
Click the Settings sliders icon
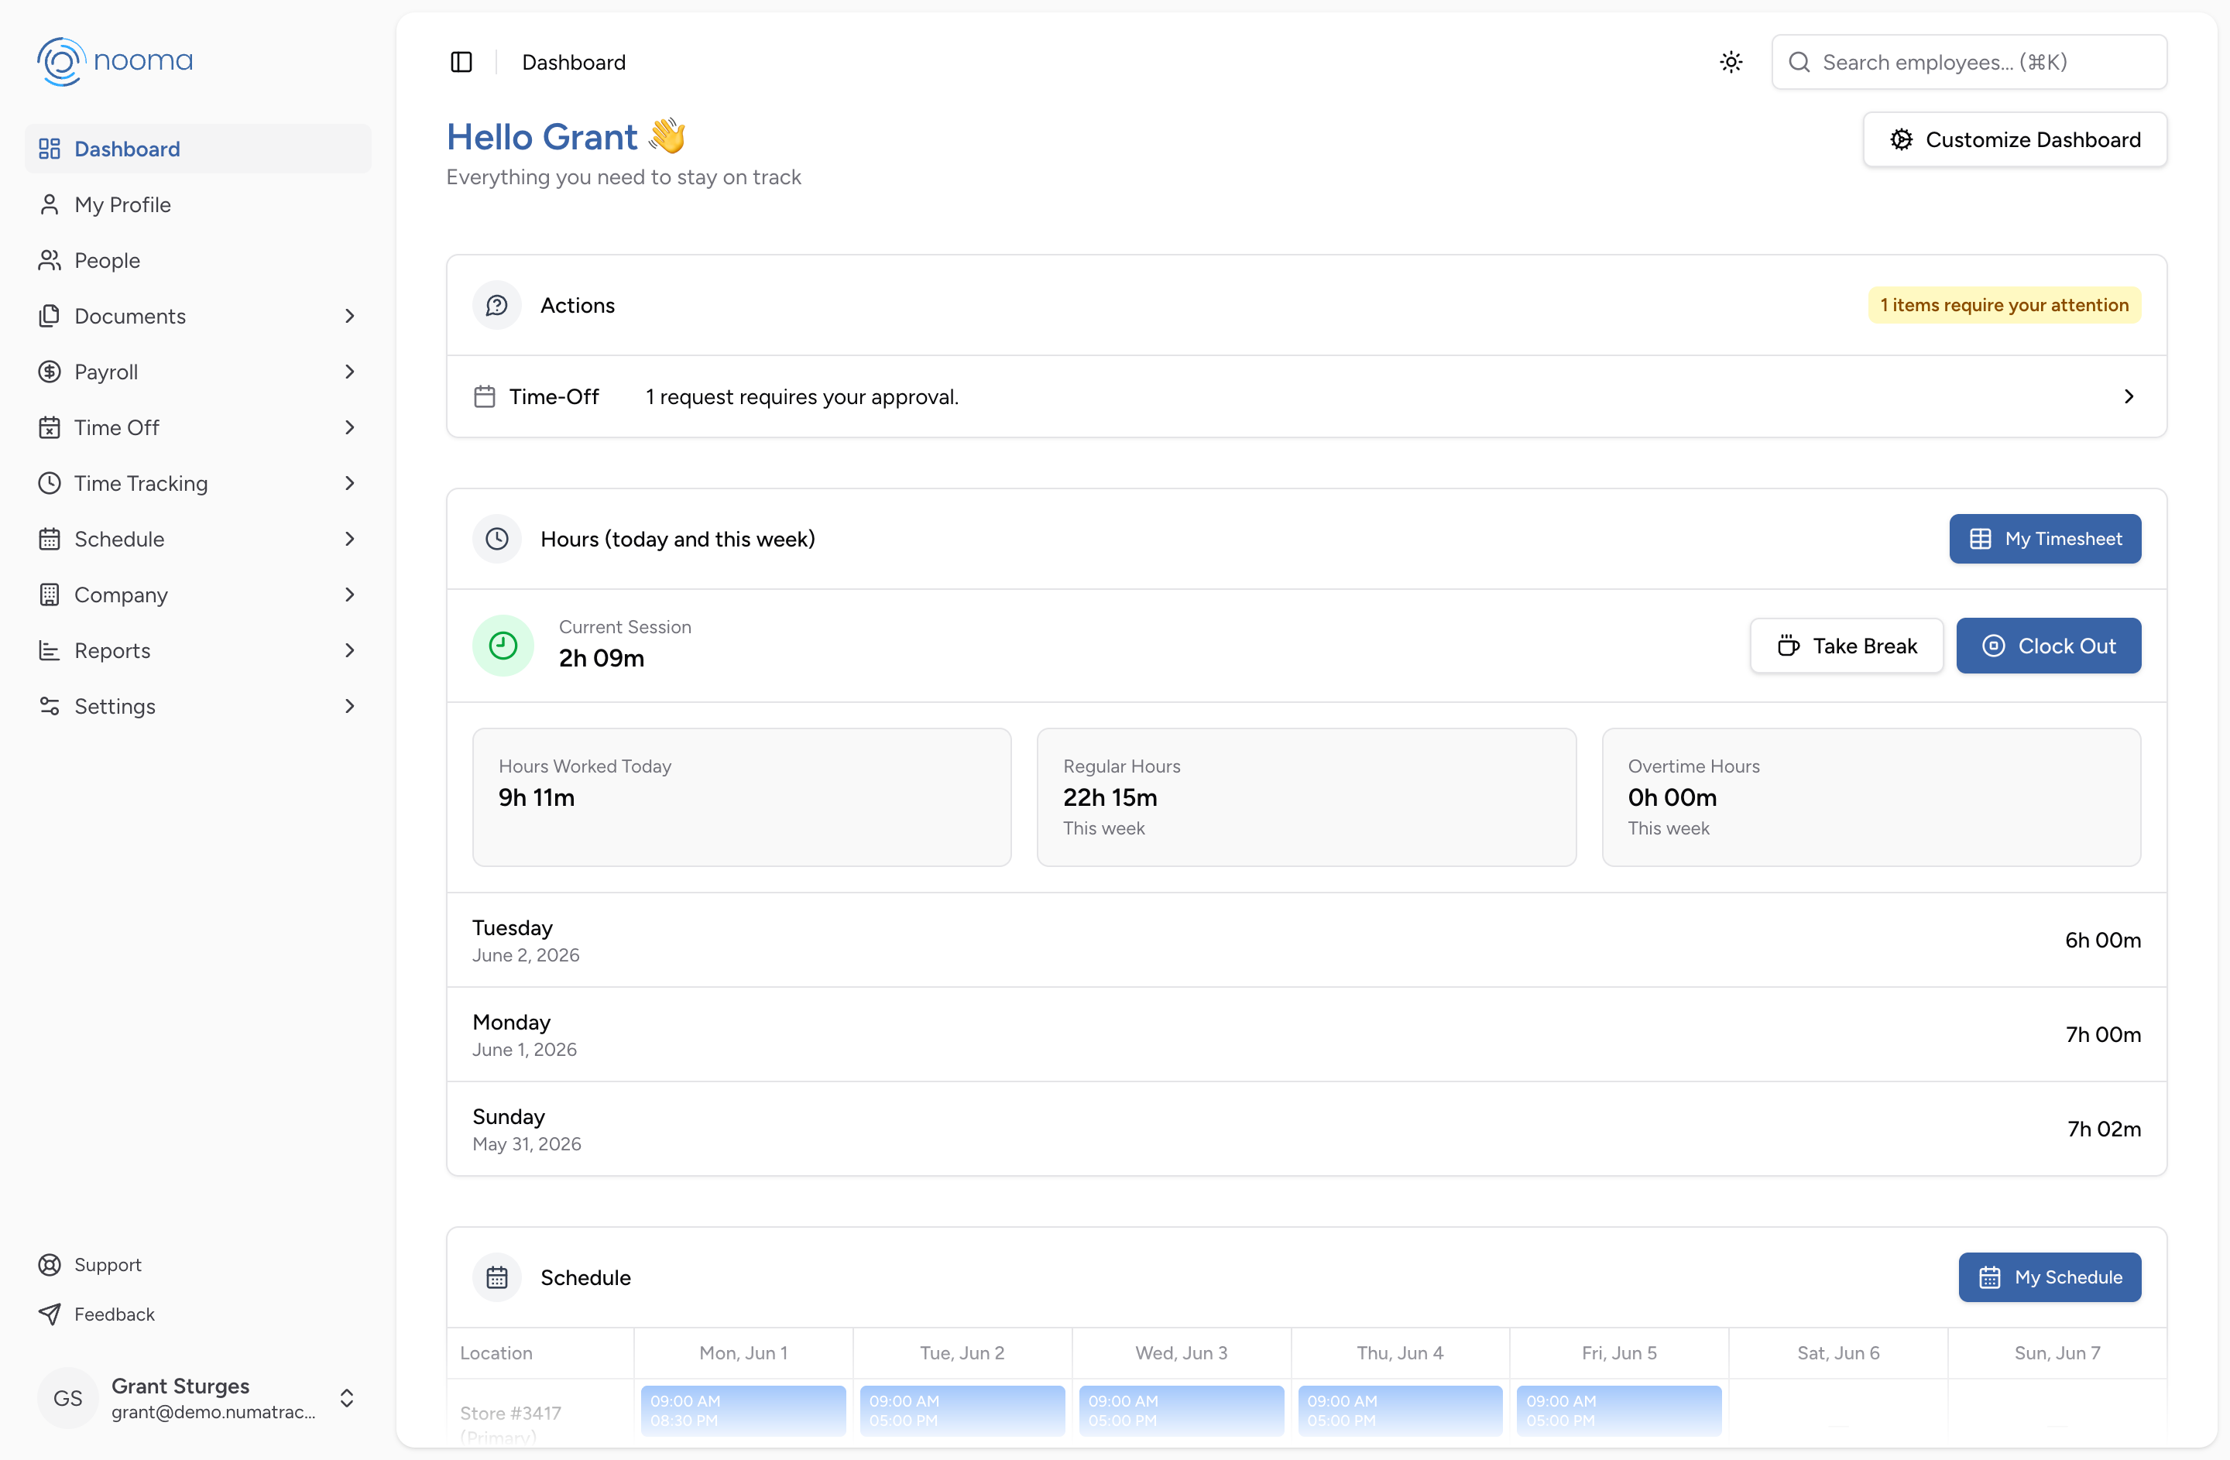(x=50, y=706)
